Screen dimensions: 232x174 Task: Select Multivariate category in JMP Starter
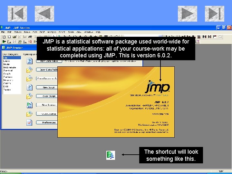pyautogui.click(x=12, y=67)
